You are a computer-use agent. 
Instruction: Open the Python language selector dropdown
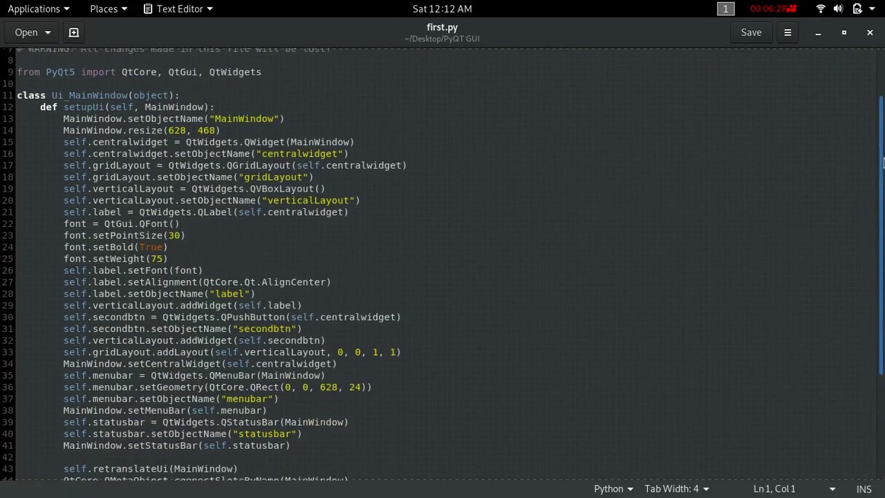[613, 489]
